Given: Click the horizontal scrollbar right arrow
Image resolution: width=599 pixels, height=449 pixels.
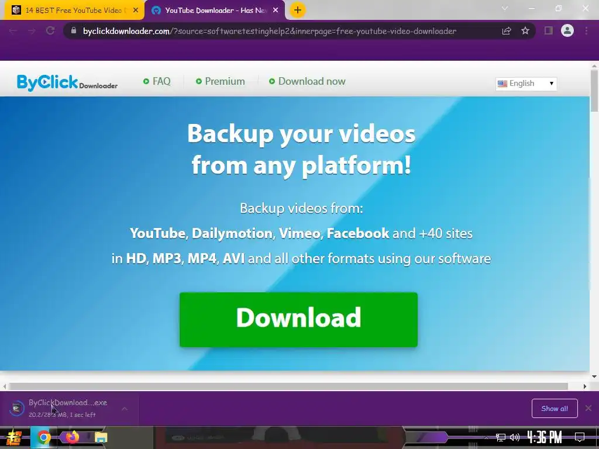Looking at the screenshot, I should [584, 386].
